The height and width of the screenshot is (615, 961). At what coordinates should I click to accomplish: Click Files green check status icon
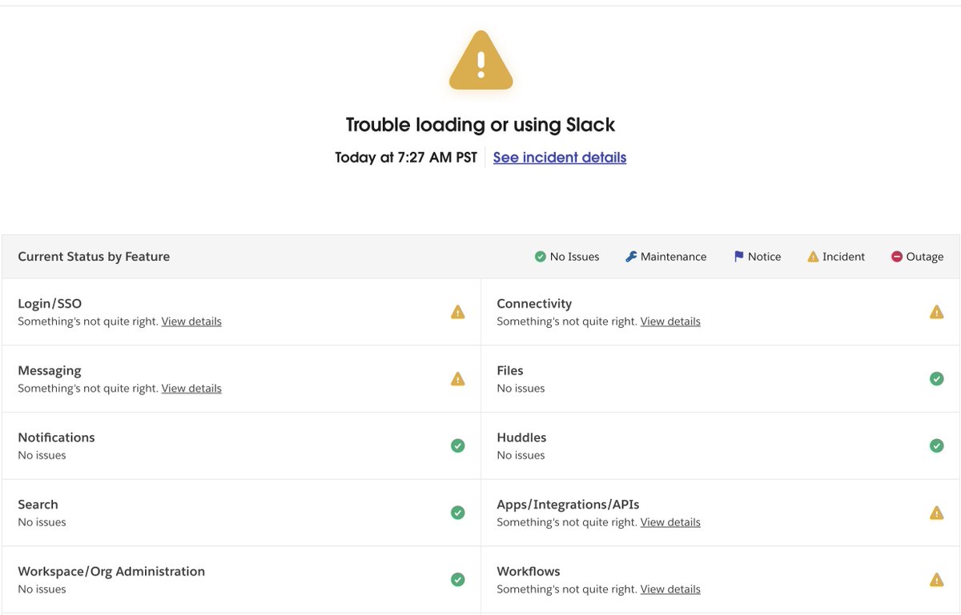coord(936,379)
